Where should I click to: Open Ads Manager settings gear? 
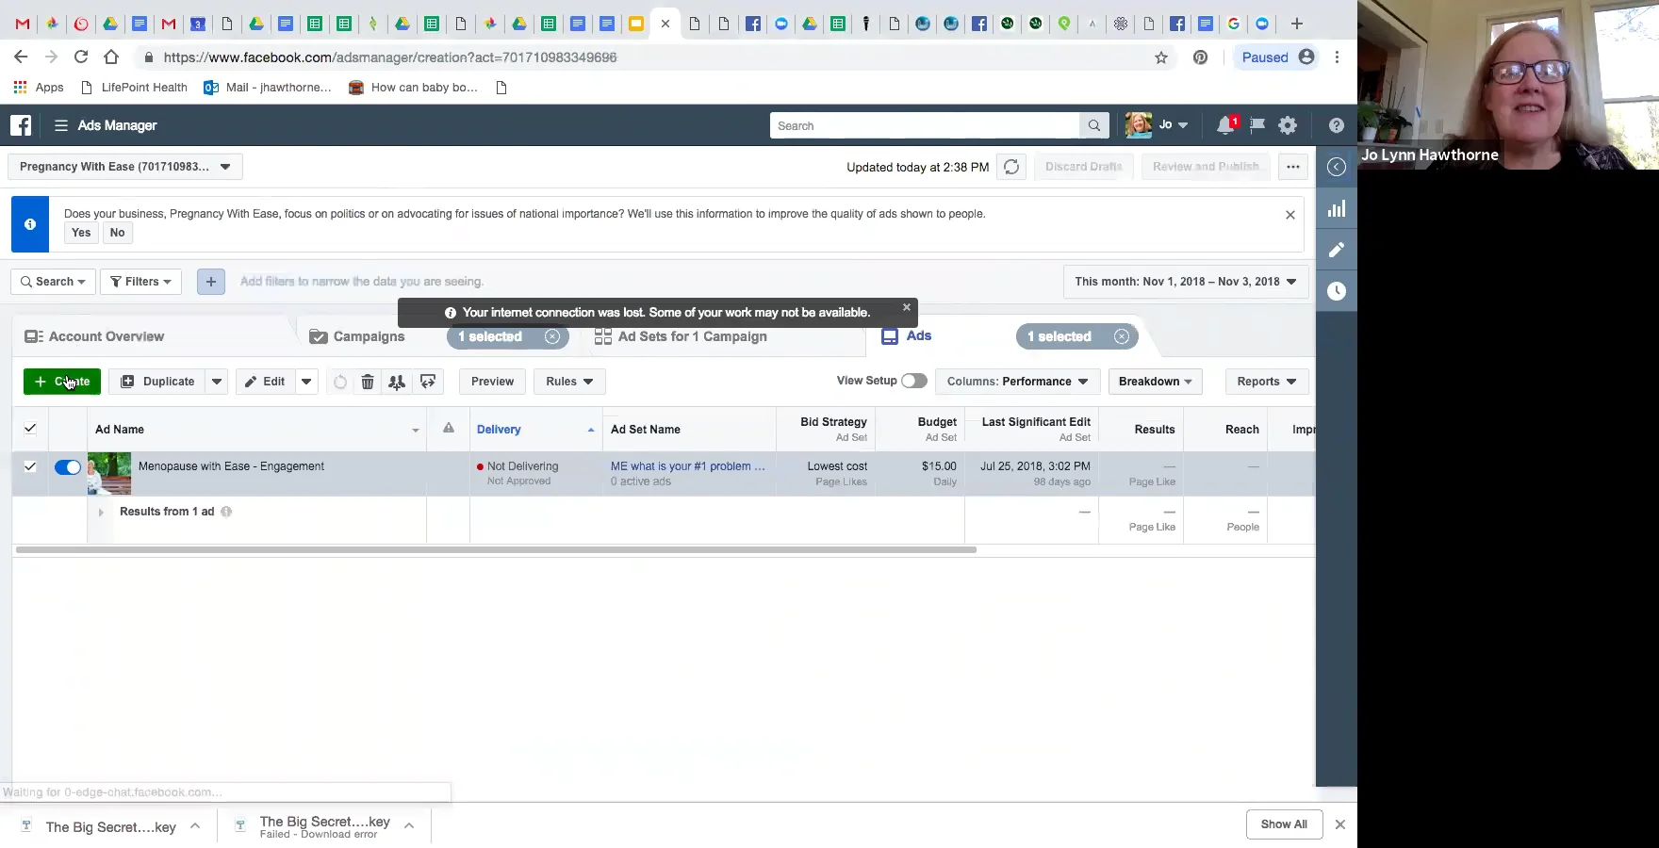tap(1288, 124)
